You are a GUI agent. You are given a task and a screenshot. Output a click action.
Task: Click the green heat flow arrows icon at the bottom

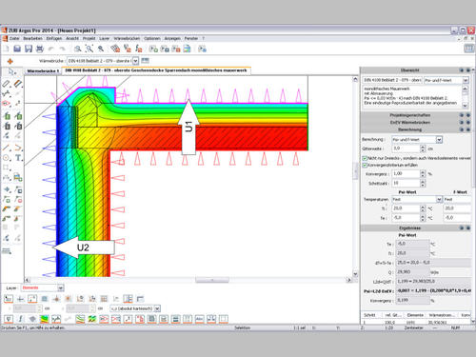pyautogui.click(x=92, y=319)
